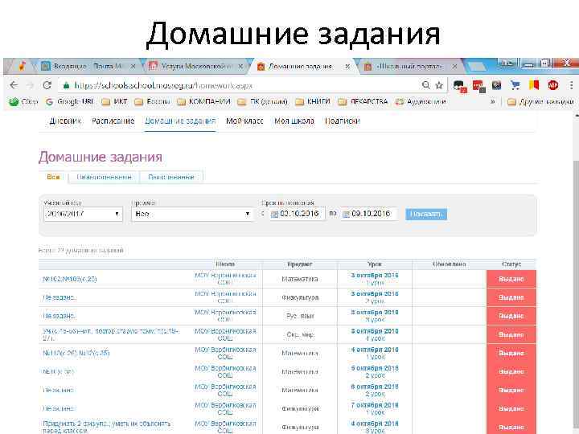Open the start date calendar icon
Screen dimensions: 579x434
coord(274,214)
